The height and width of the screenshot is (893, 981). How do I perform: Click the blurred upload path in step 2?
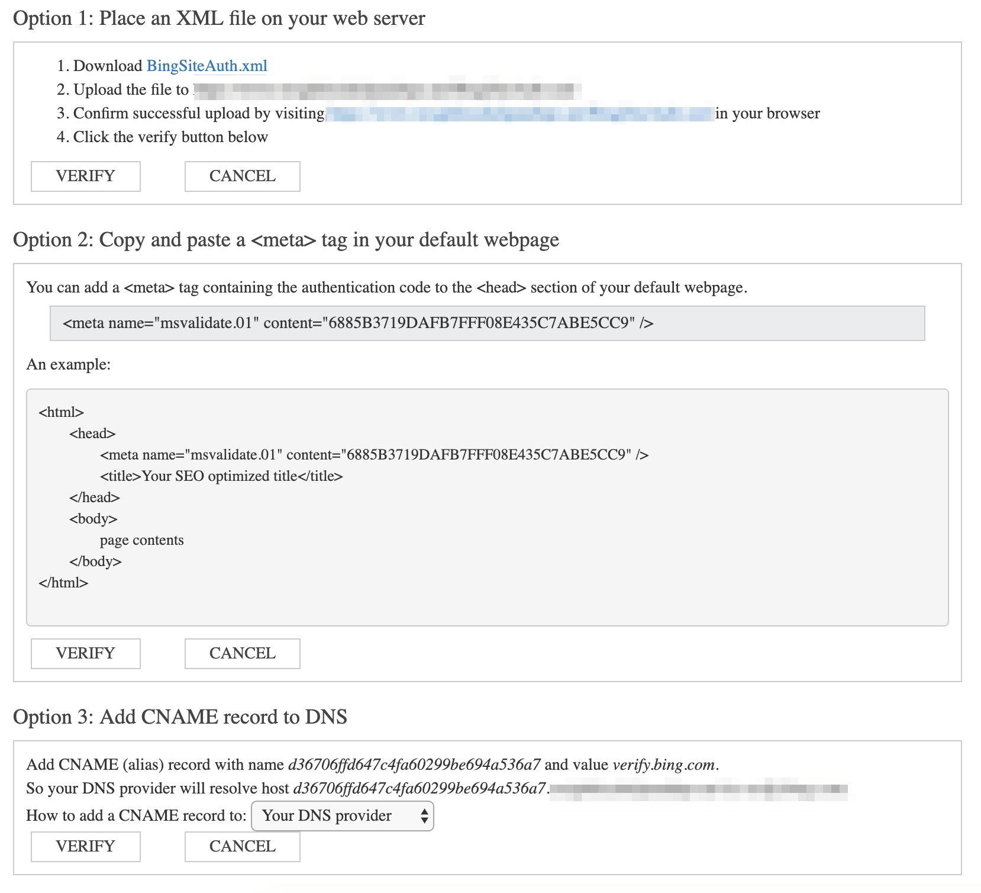pos(386,91)
